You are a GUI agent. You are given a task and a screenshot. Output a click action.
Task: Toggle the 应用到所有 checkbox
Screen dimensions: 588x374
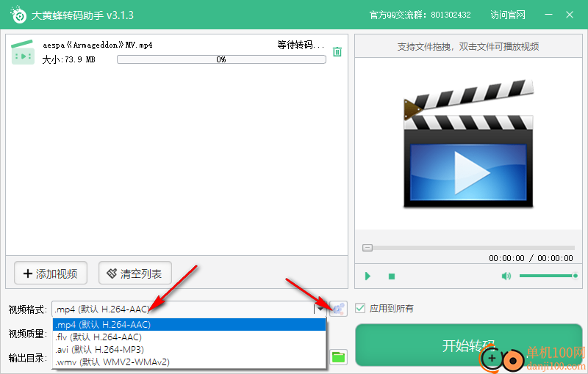click(360, 308)
